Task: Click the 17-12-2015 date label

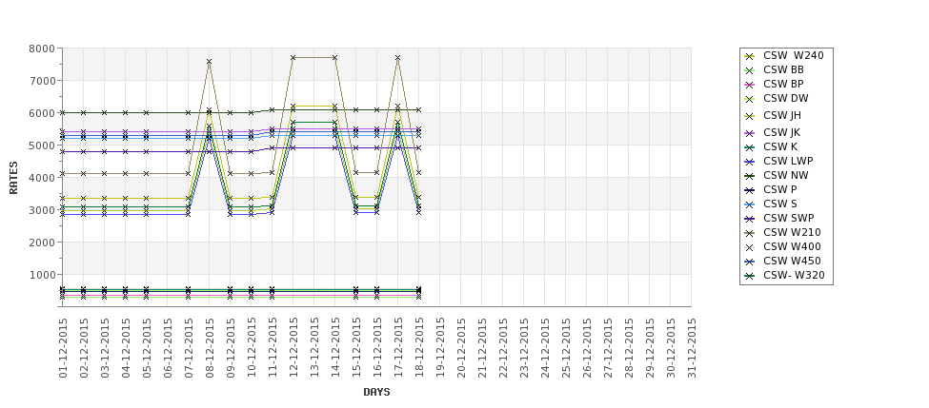Action: (x=398, y=348)
